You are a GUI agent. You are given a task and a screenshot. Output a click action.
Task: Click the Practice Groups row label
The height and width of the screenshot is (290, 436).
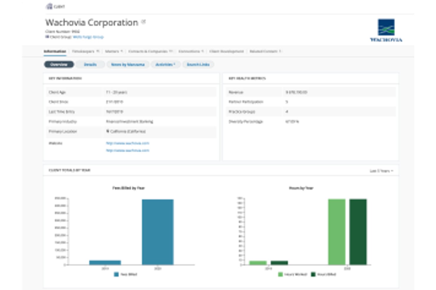(242, 112)
